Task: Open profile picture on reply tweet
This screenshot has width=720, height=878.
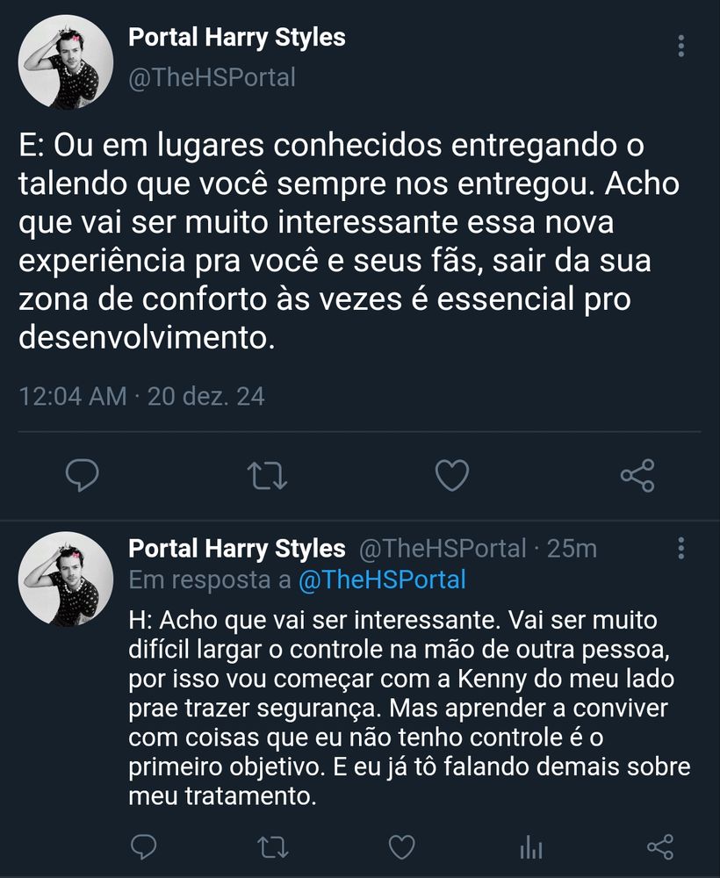Action: 67,579
